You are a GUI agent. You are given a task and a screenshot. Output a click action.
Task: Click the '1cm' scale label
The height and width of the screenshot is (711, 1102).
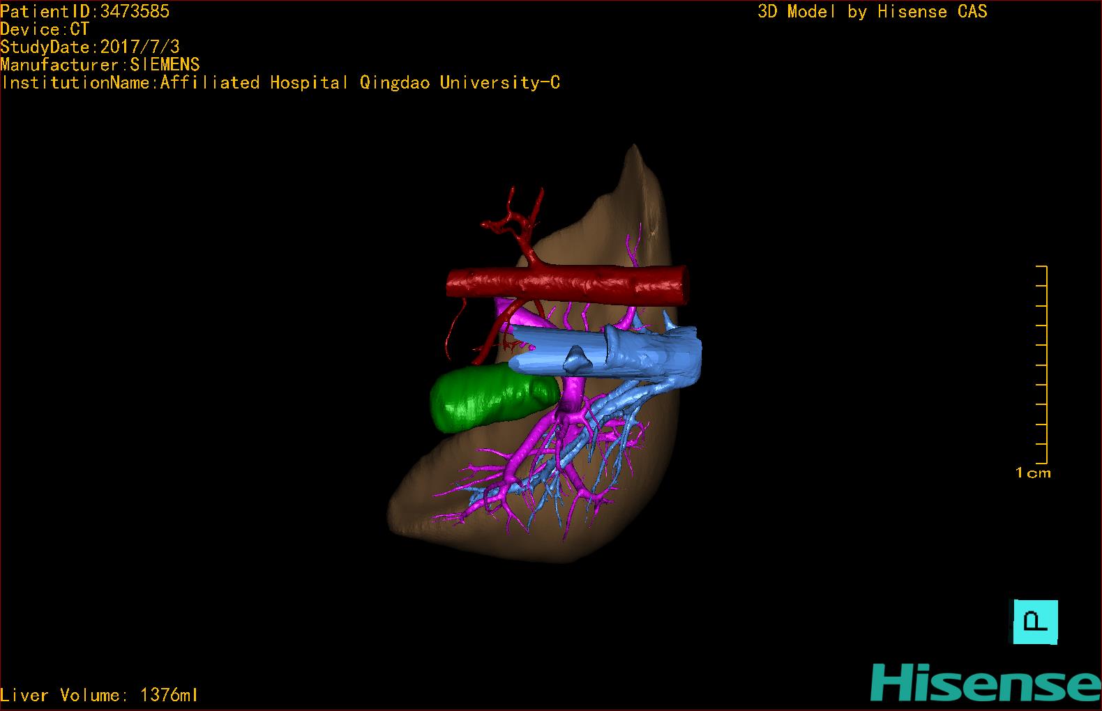point(1033,473)
